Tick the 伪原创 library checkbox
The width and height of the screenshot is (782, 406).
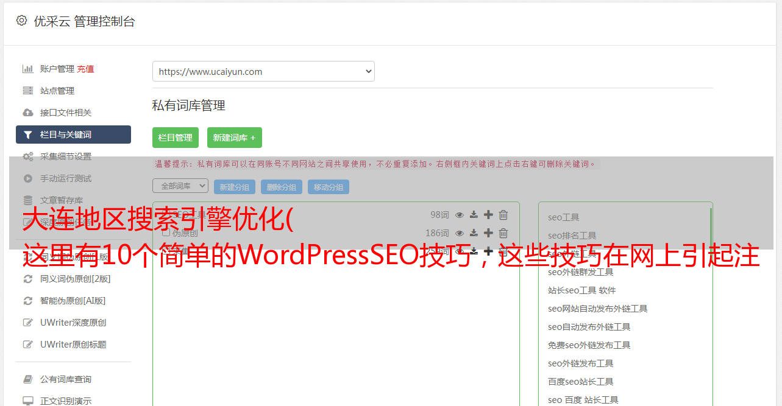pos(166,233)
